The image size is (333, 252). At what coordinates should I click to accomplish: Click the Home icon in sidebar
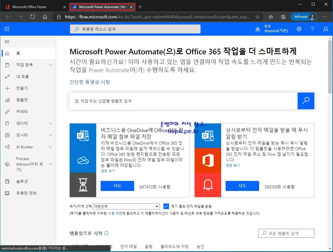(7, 53)
